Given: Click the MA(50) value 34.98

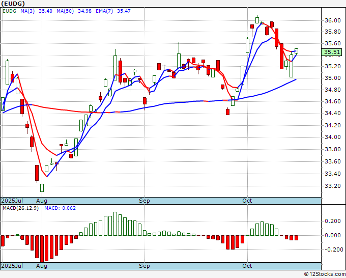Looking at the screenshot, I should coord(84,11).
